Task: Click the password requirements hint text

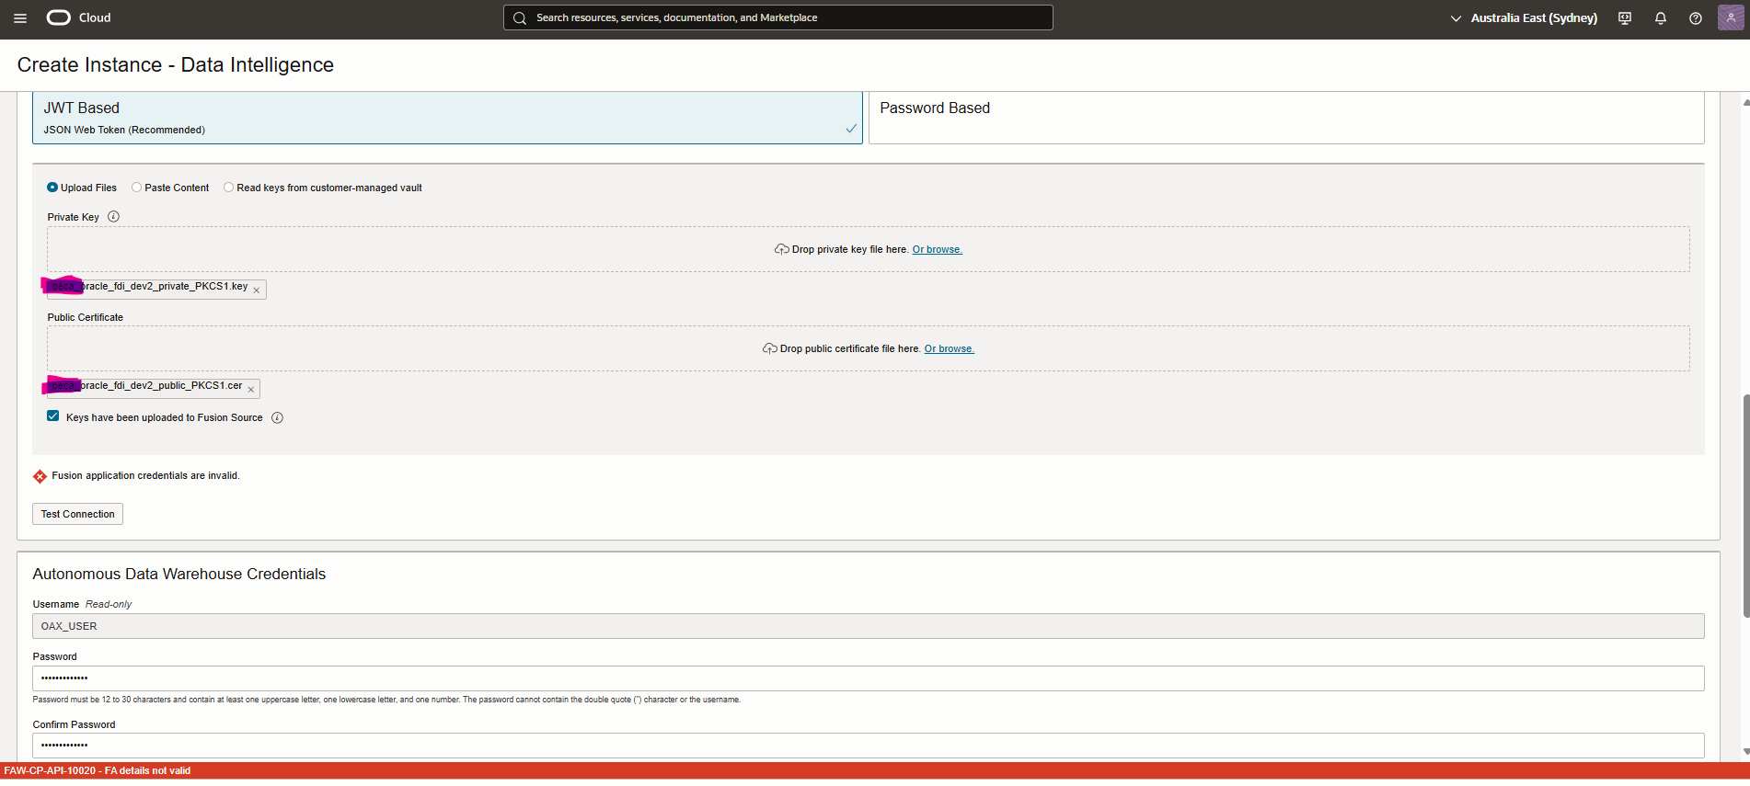Action: 386,700
